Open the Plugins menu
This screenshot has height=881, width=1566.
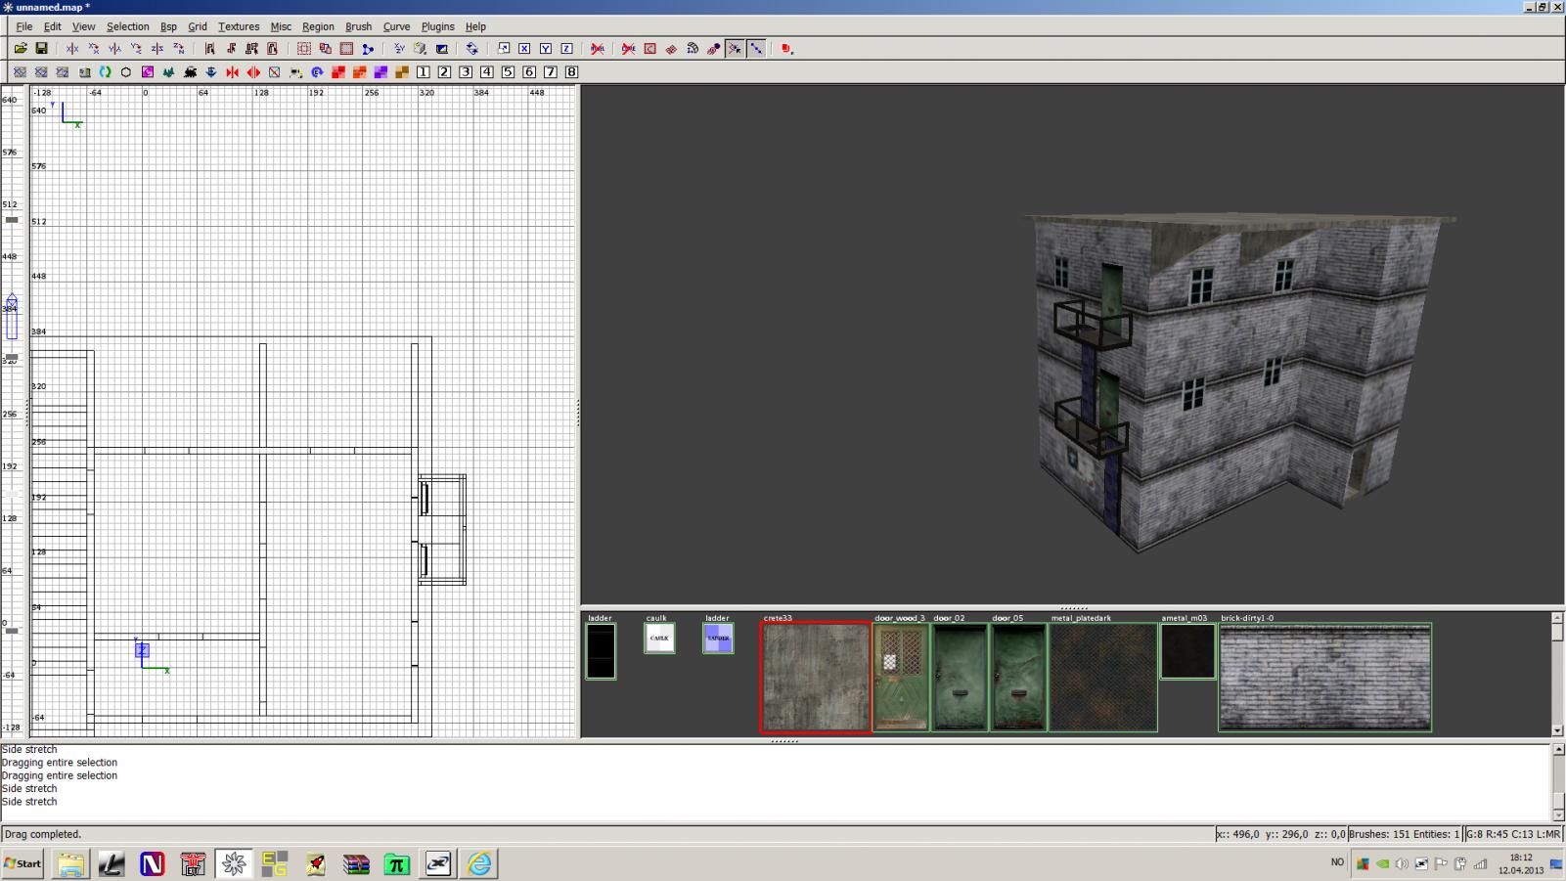437,26
